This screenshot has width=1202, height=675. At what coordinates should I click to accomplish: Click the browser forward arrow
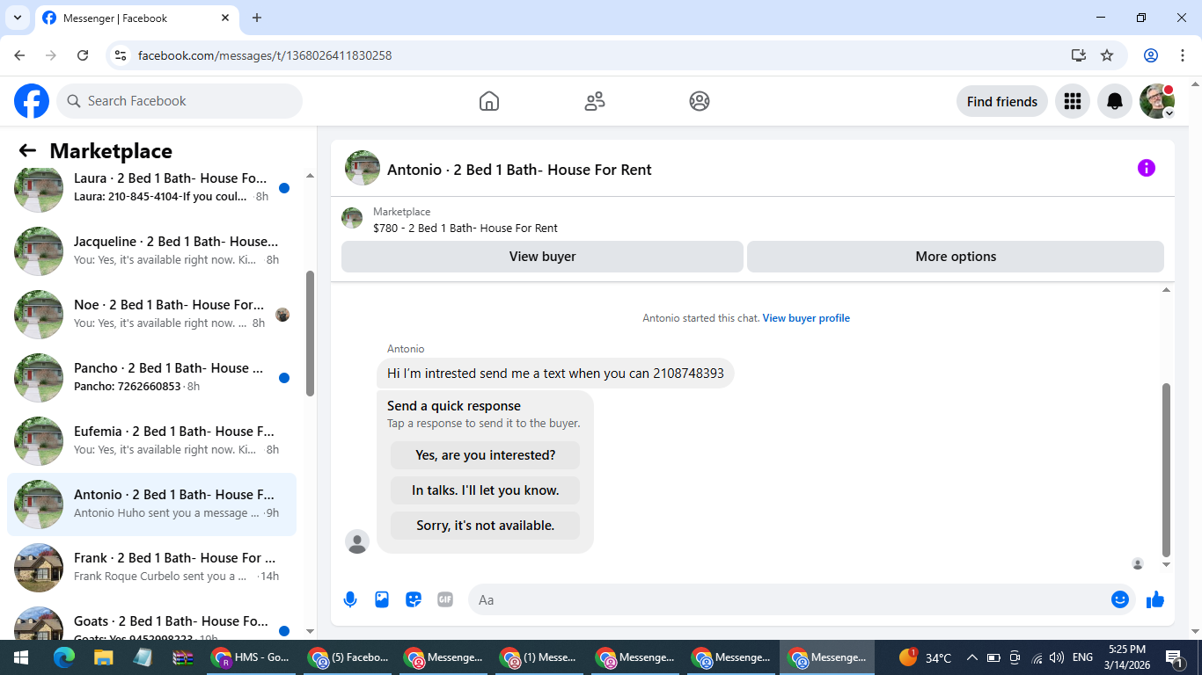pyautogui.click(x=51, y=55)
